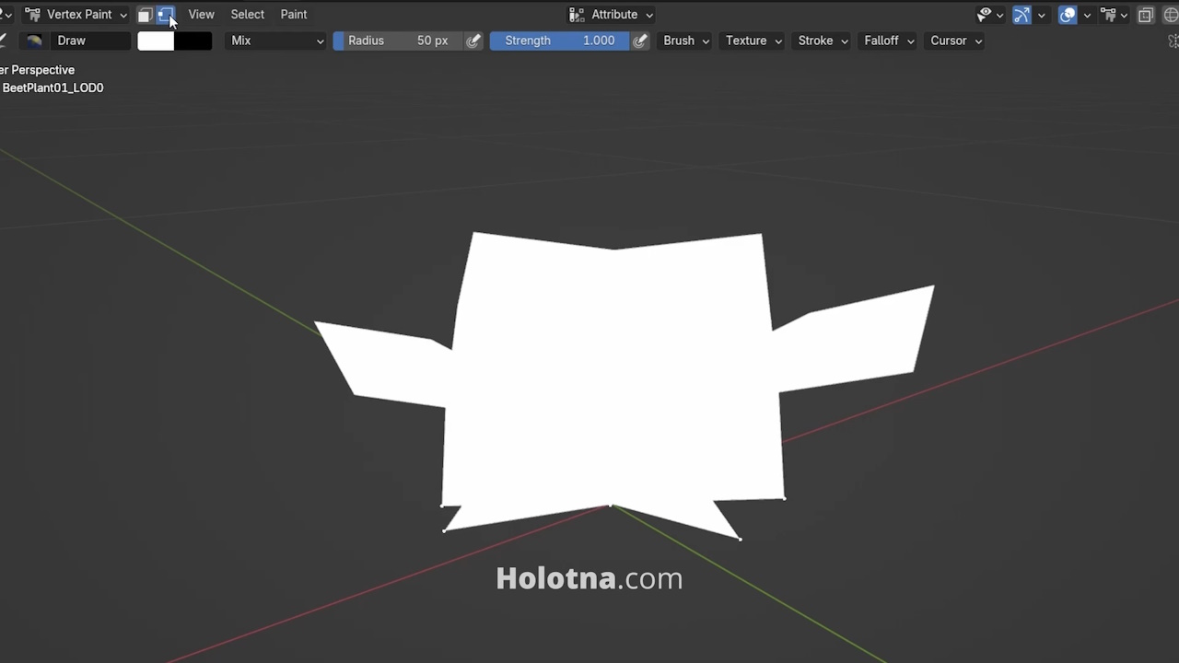Select wireframe shading sphere icon
This screenshot has width=1179, height=663.
coord(1172,15)
